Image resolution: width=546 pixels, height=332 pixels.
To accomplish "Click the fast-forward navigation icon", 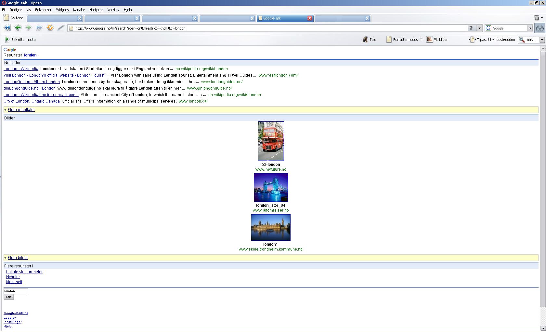I will 39,28.
